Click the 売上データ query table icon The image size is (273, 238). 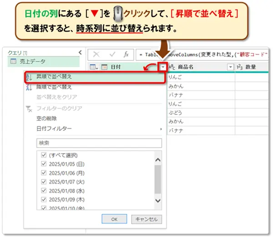[x=13, y=61]
